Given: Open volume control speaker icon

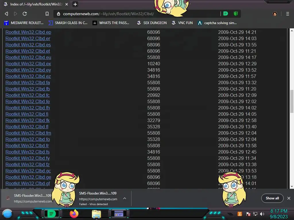Looking at the screenshot, I should (262, 214).
